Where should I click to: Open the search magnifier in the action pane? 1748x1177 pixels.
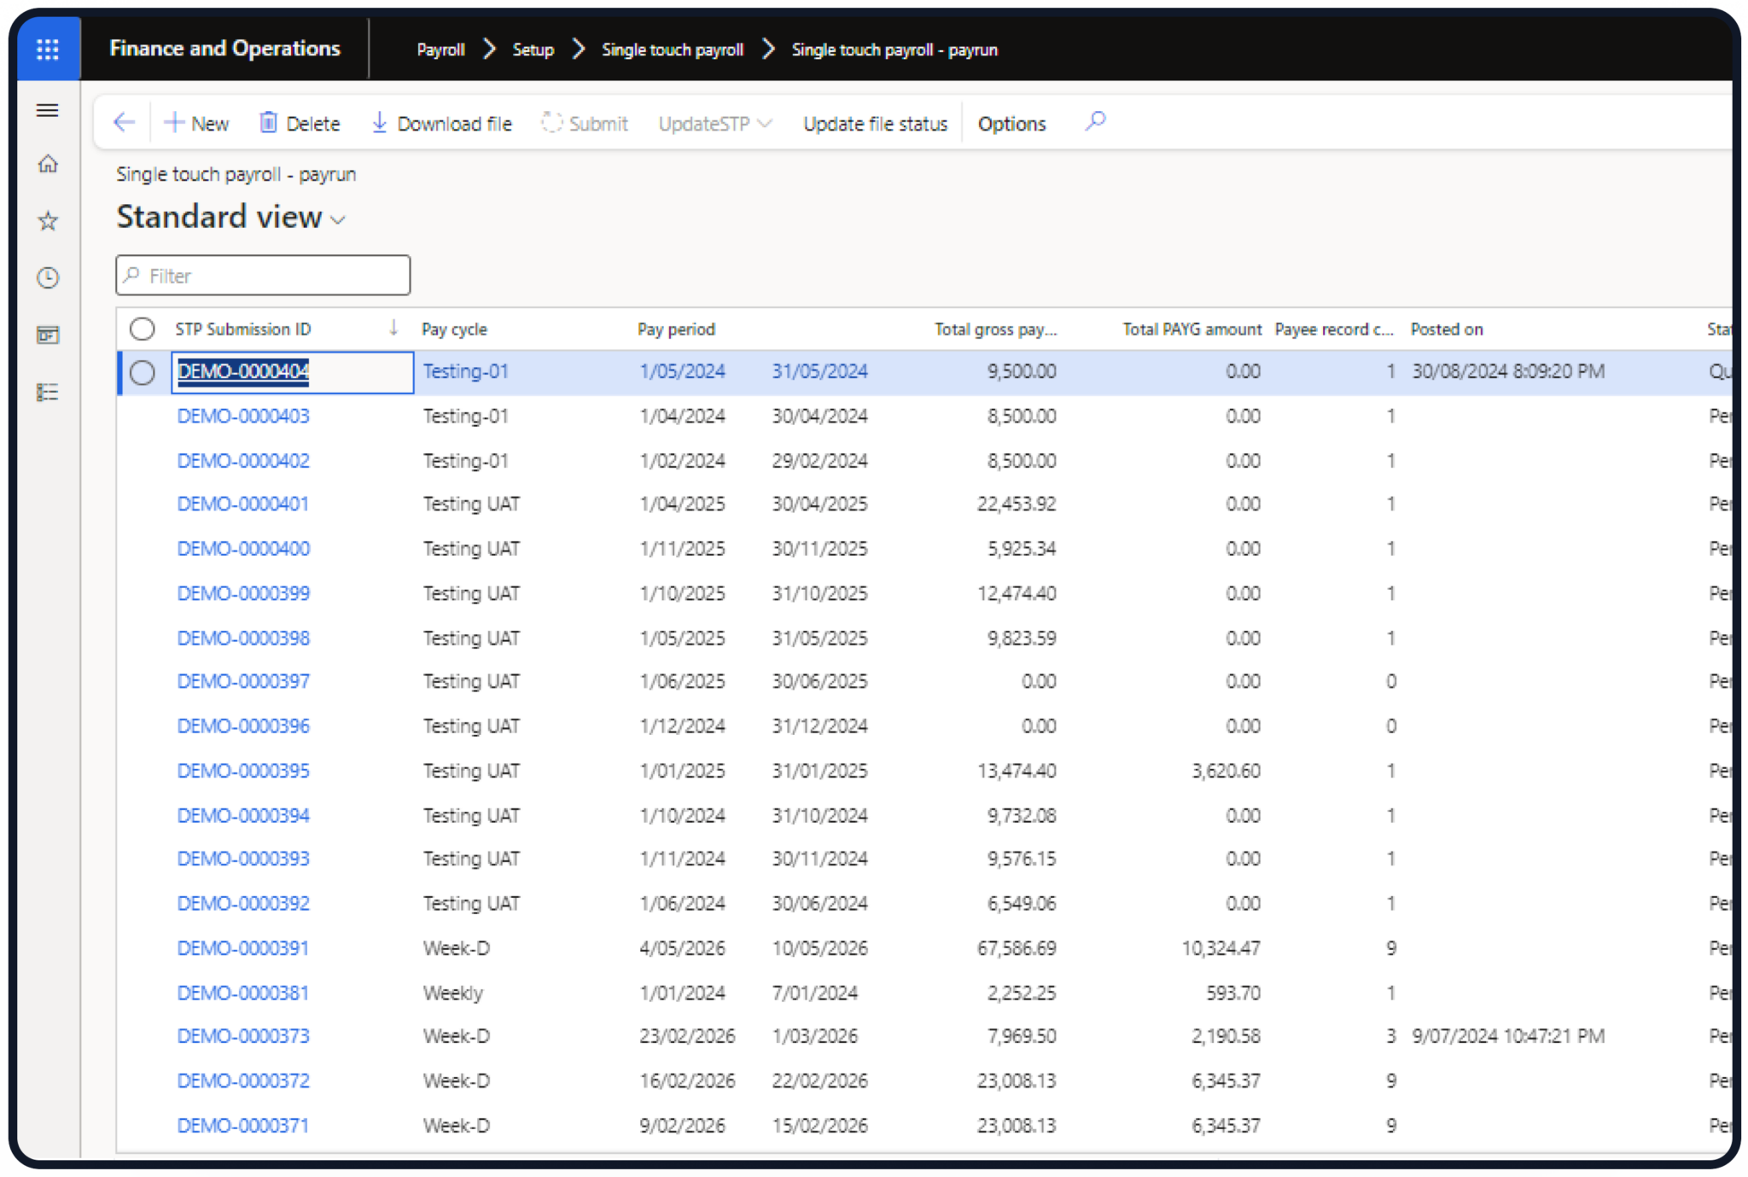pos(1095,123)
